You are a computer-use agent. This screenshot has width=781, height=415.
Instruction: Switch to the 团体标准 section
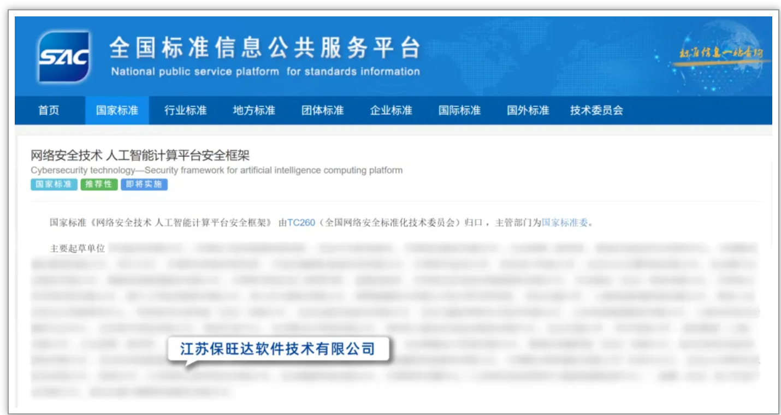(x=322, y=110)
